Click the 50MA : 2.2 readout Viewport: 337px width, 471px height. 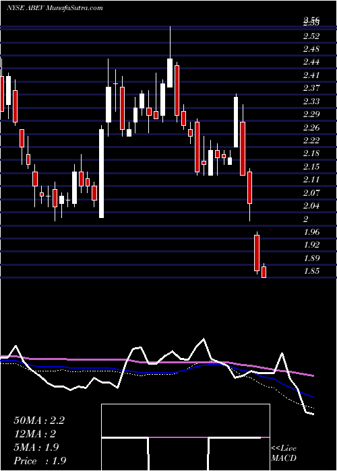39,421
